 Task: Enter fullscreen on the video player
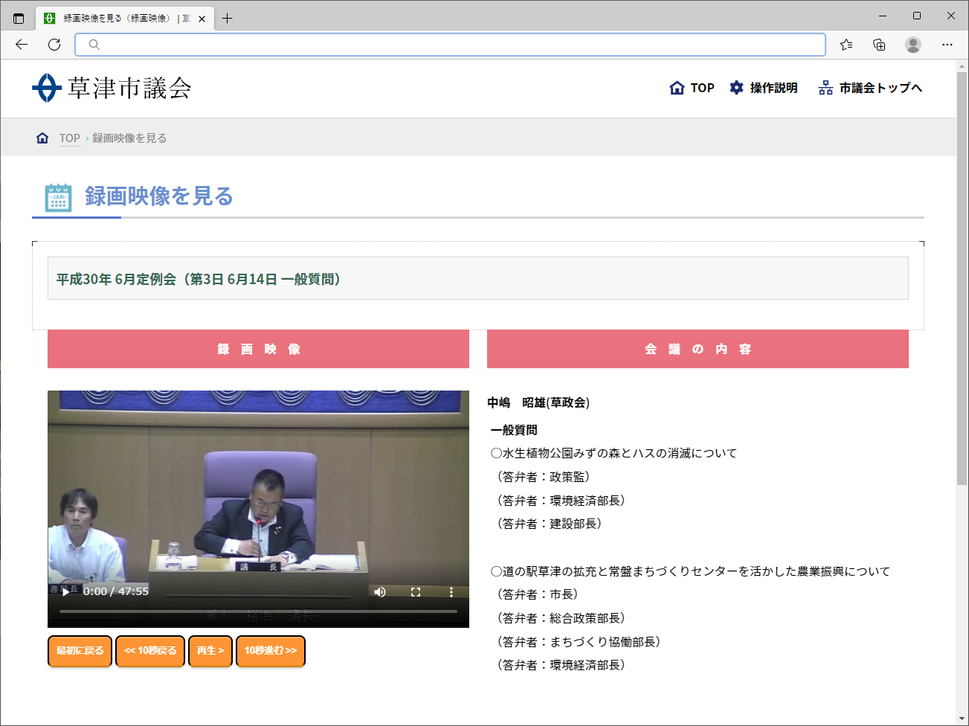pyautogui.click(x=416, y=592)
